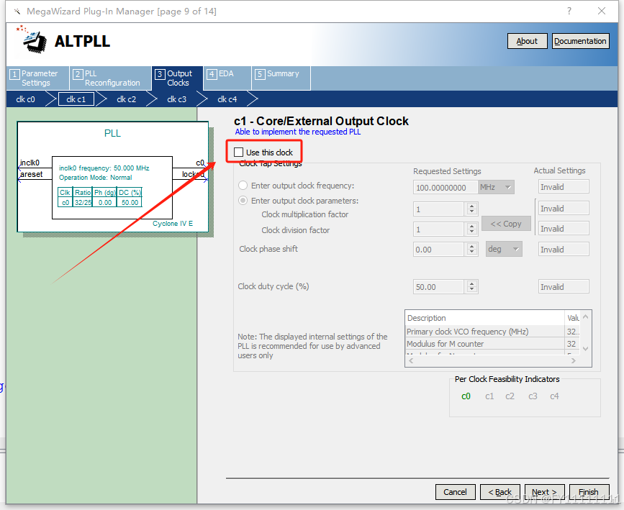Click the c1 feasibility indicator

coord(489,396)
